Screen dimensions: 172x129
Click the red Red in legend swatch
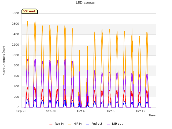pyautogui.click(x=51, y=124)
